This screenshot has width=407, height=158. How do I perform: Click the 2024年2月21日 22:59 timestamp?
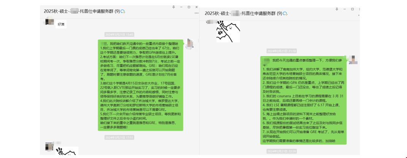coord(281,151)
